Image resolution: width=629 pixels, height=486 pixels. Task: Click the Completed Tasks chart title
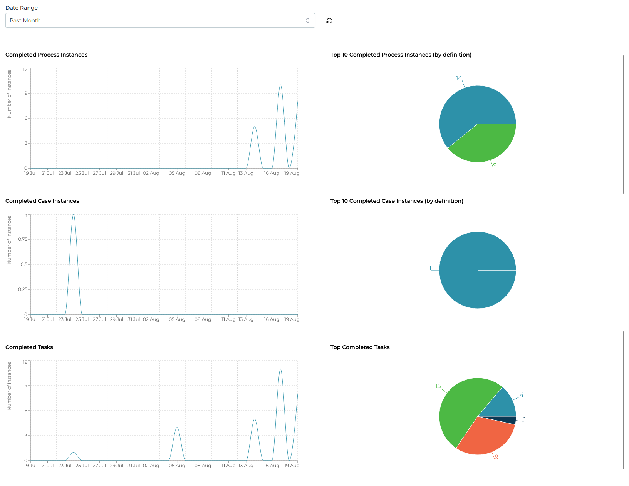[29, 347]
